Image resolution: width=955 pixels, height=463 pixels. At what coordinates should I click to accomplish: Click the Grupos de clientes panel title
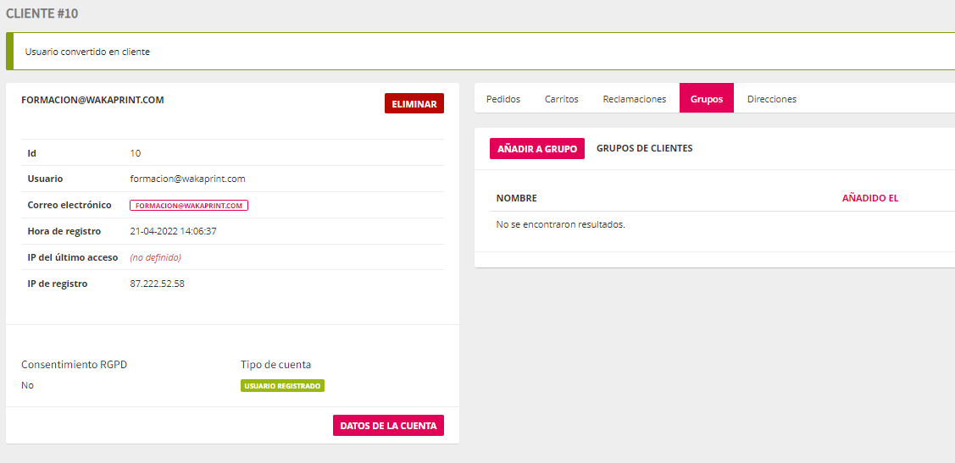pyautogui.click(x=644, y=148)
